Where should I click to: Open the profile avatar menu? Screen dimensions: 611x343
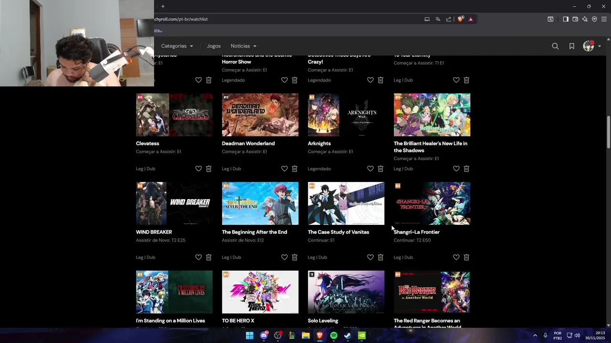click(x=591, y=46)
